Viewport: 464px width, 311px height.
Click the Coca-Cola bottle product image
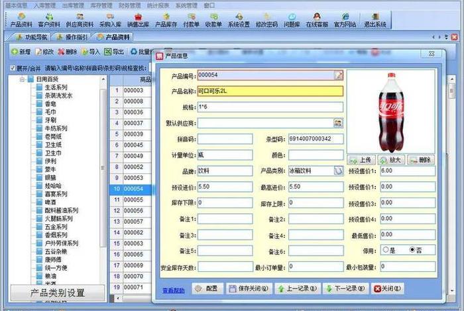[x=390, y=112]
